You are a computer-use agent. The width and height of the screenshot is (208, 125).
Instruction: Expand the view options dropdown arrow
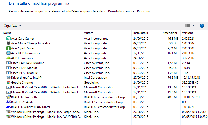point(193,26)
